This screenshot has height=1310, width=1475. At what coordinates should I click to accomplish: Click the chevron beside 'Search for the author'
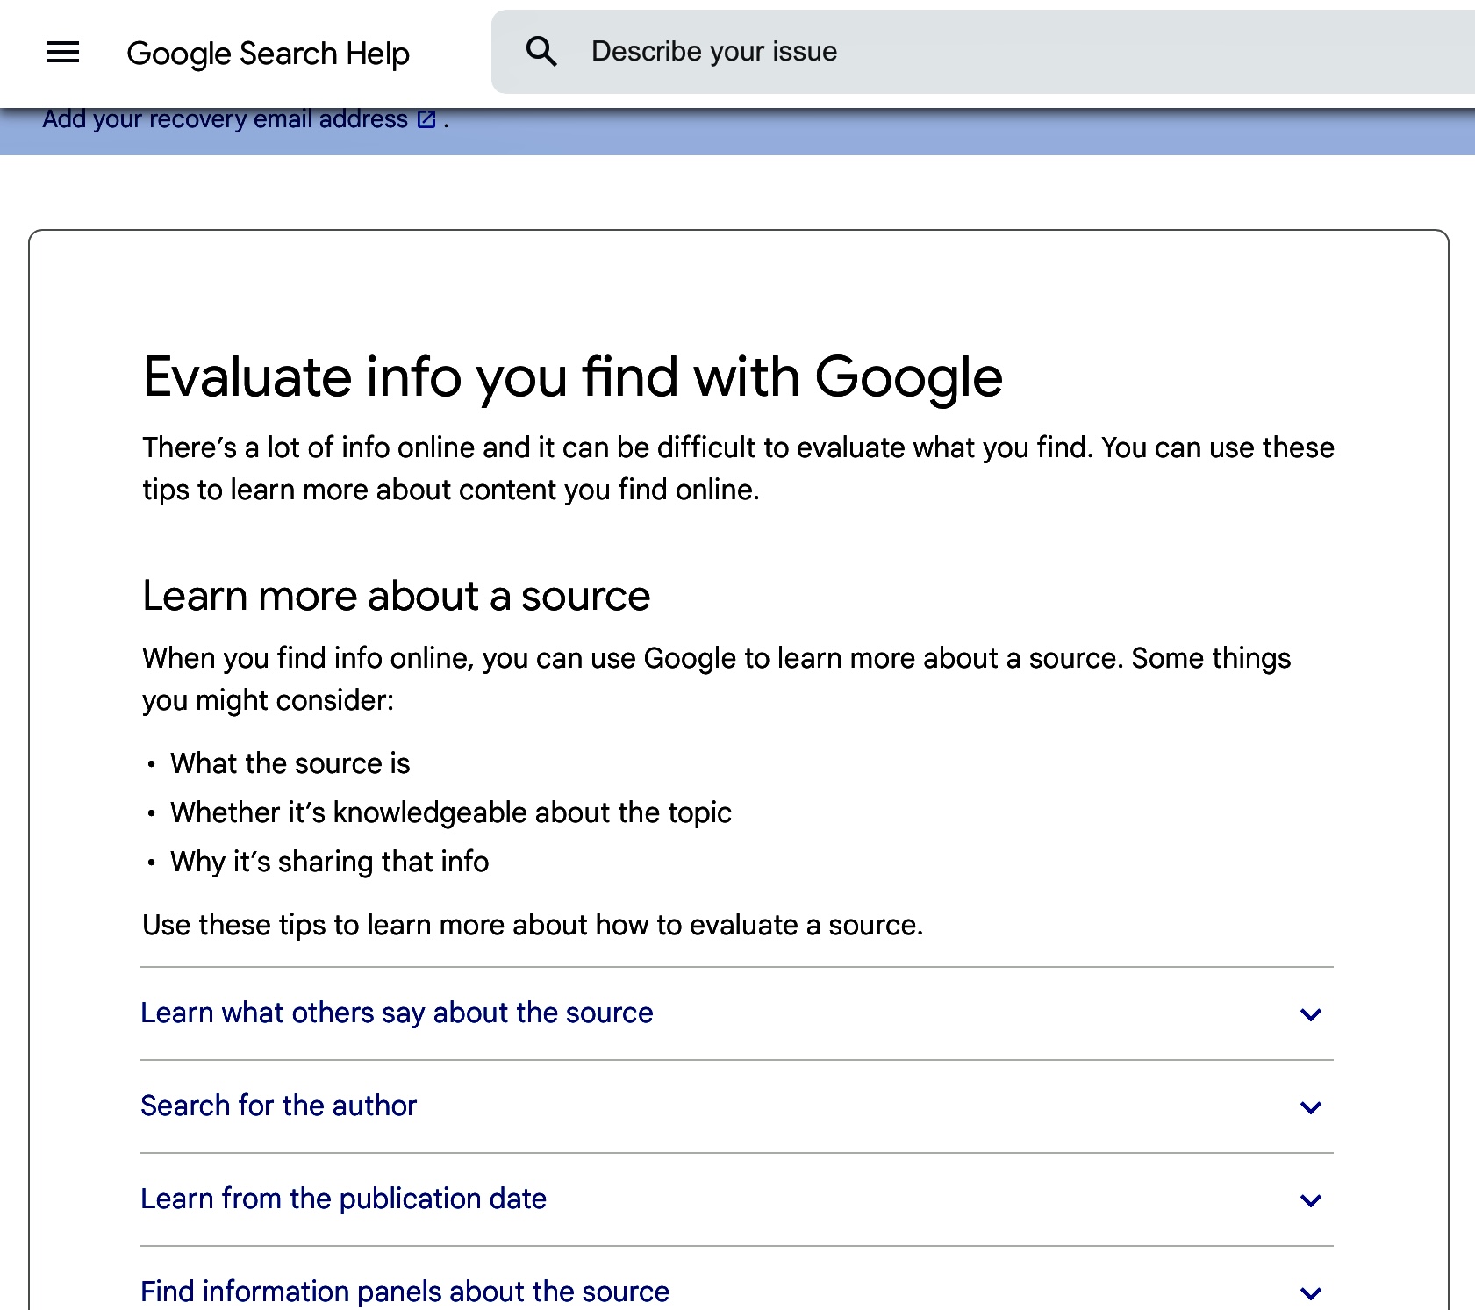[x=1310, y=1107]
